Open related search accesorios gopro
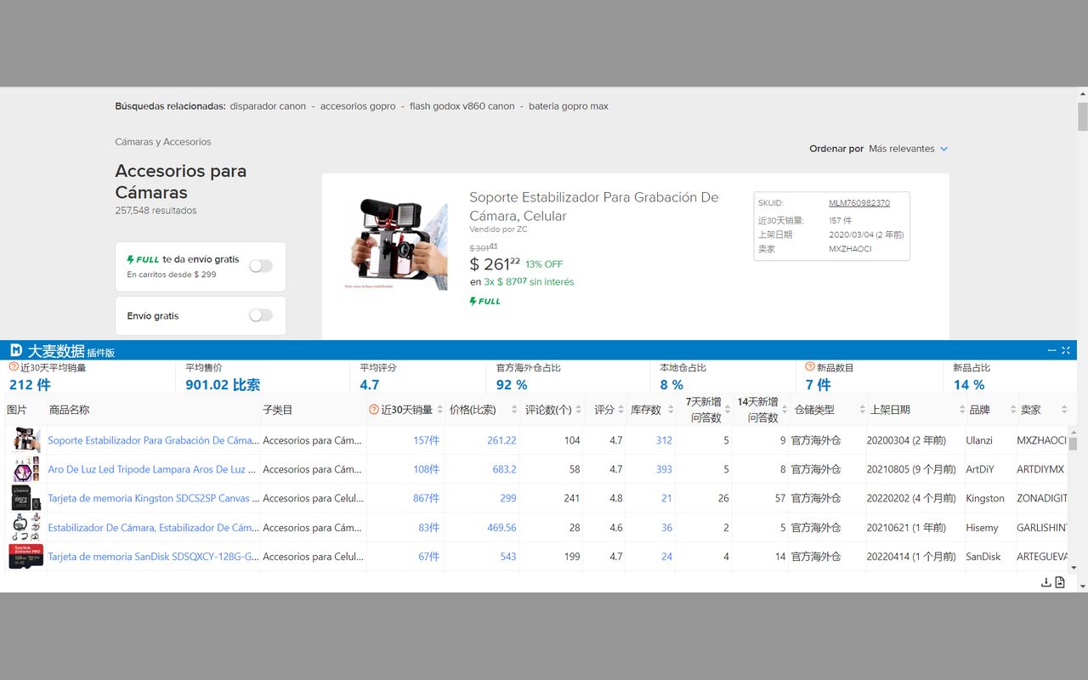The width and height of the screenshot is (1088, 680). click(358, 106)
